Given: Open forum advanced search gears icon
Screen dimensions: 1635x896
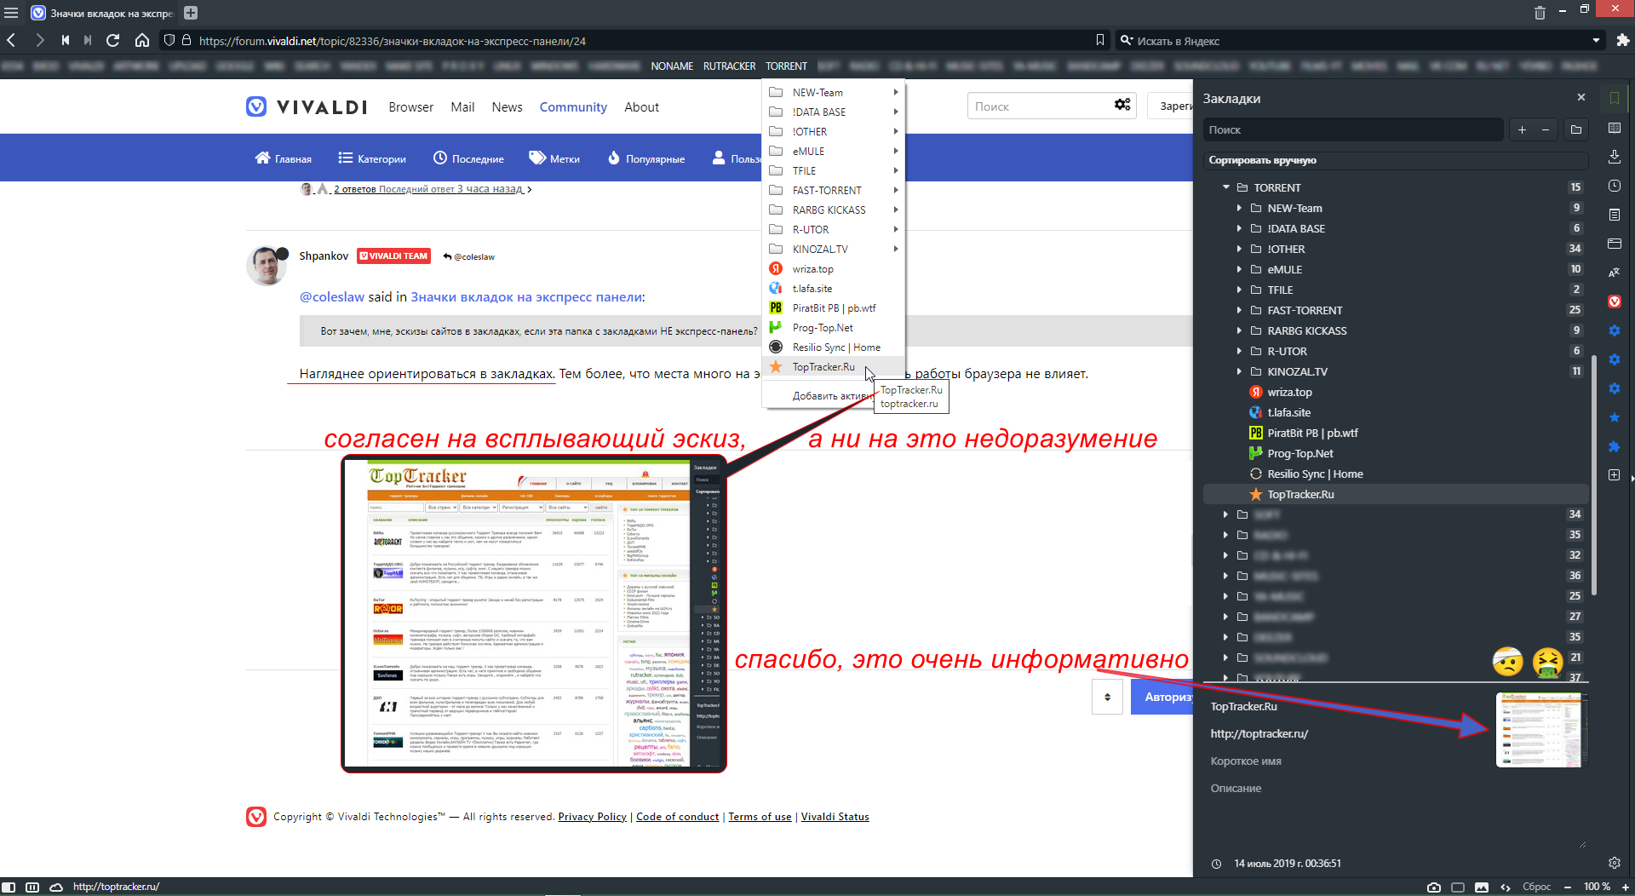Looking at the screenshot, I should click(x=1122, y=105).
